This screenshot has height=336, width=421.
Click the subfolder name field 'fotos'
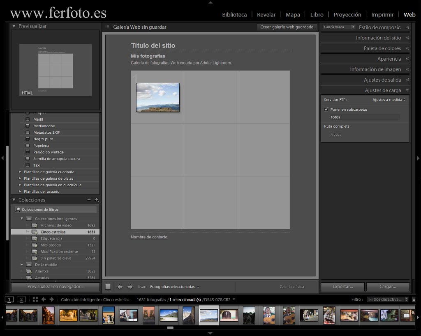[x=365, y=117]
